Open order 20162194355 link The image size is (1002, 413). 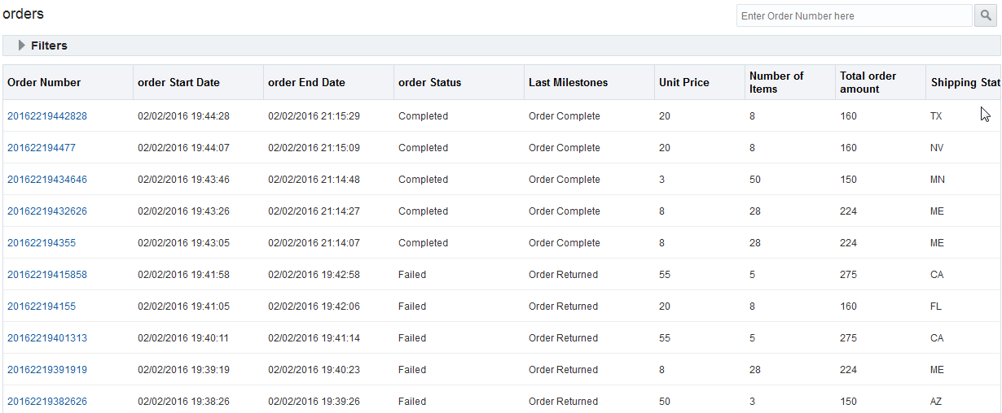pos(42,243)
